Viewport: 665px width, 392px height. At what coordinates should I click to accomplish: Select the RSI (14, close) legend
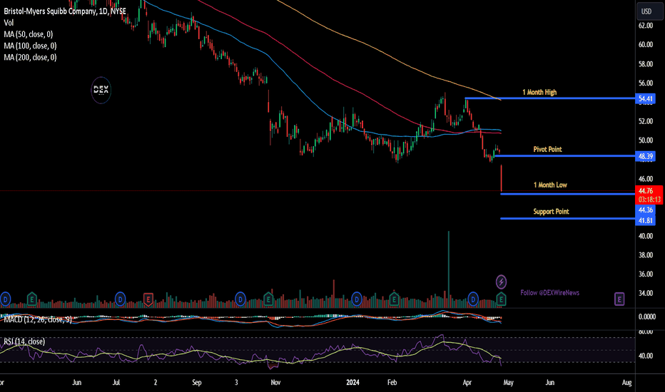point(24,341)
